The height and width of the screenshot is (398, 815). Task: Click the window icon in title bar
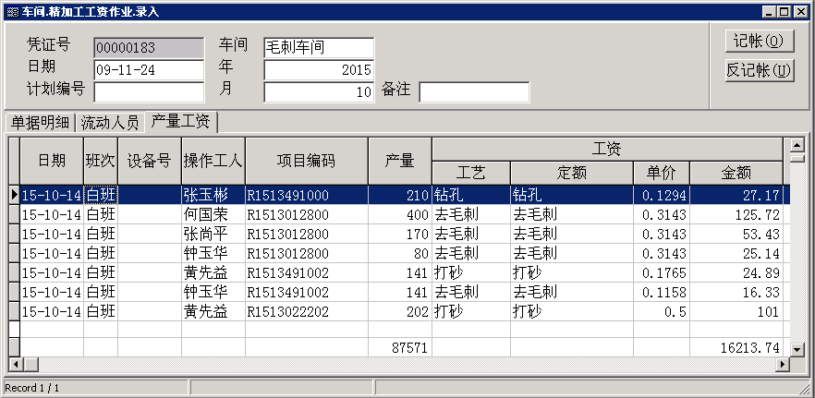pos(11,10)
